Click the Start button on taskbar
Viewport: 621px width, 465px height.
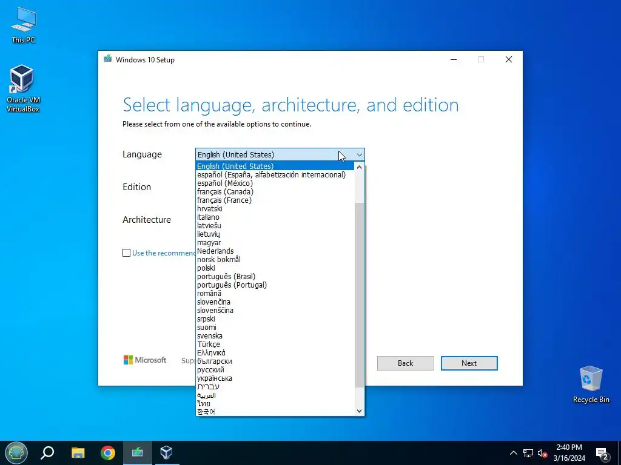click(16, 452)
